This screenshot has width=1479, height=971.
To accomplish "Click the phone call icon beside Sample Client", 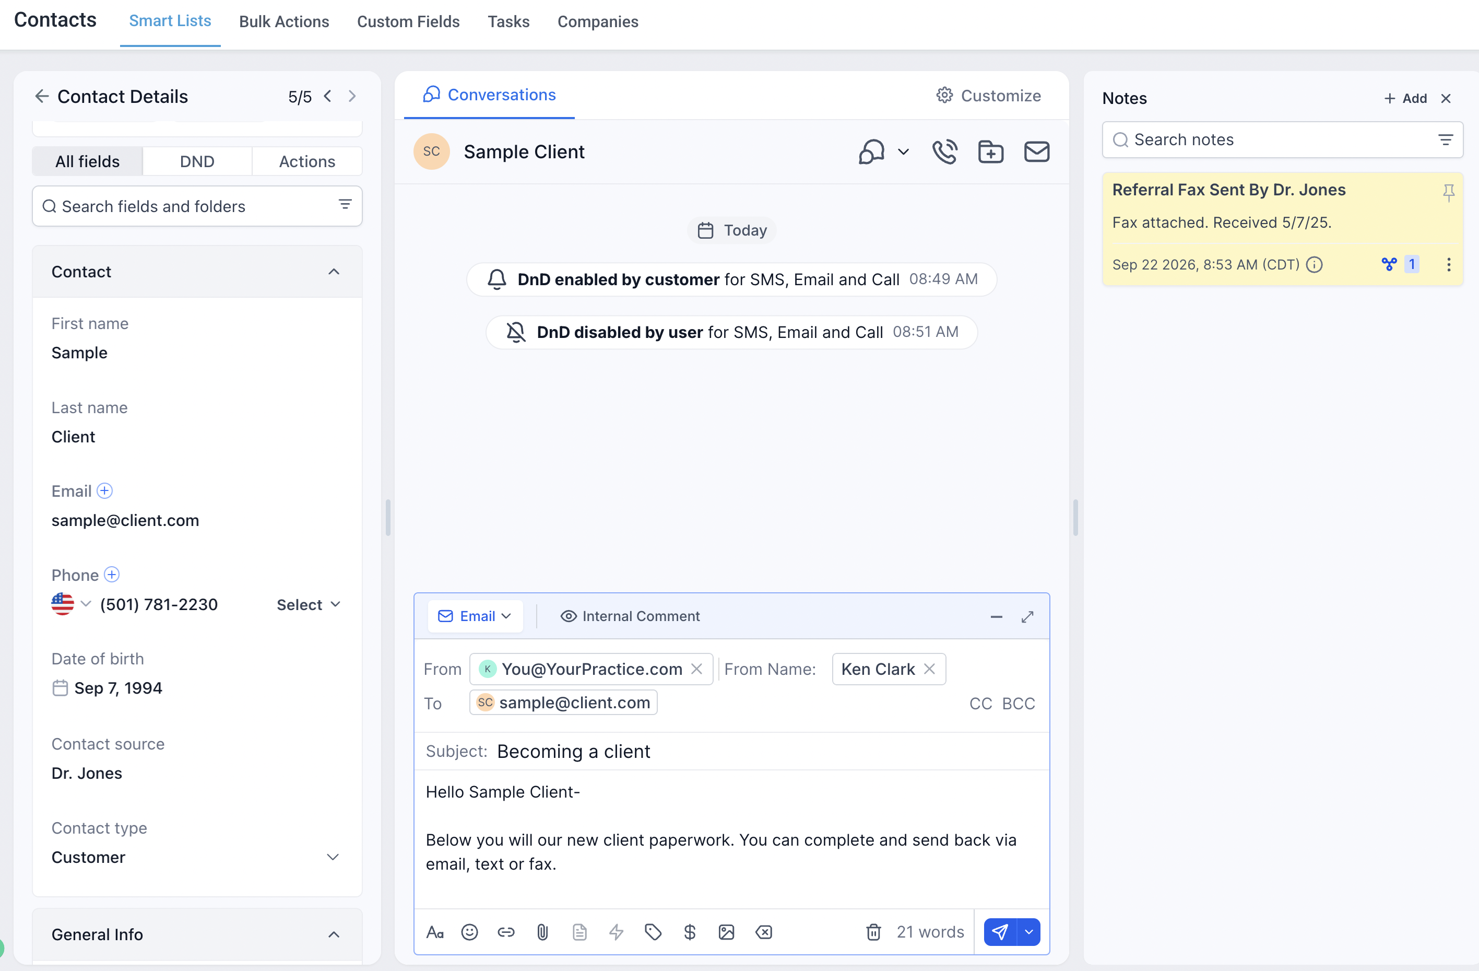I will [x=944, y=151].
